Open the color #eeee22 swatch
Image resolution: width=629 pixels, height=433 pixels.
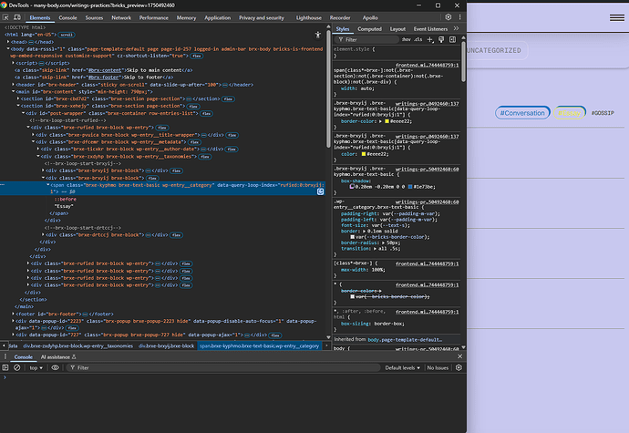[364, 154]
